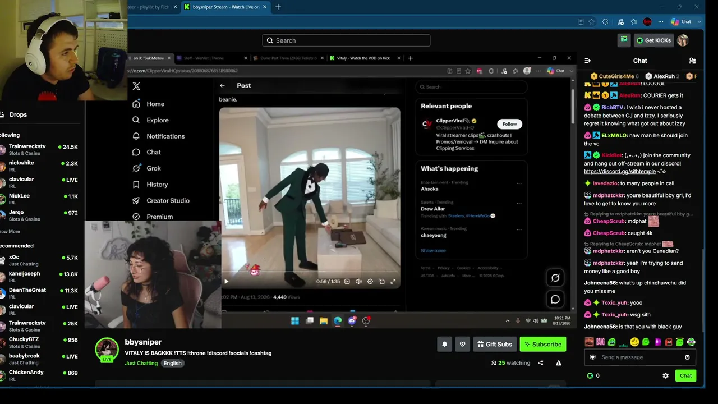
Task: Click the X search box in the stream
Action: click(471, 87)
